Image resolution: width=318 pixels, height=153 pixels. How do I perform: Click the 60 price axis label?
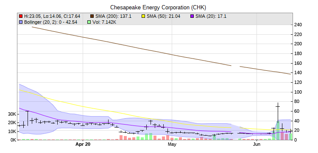pyautogui.click(x=297, y=111)
